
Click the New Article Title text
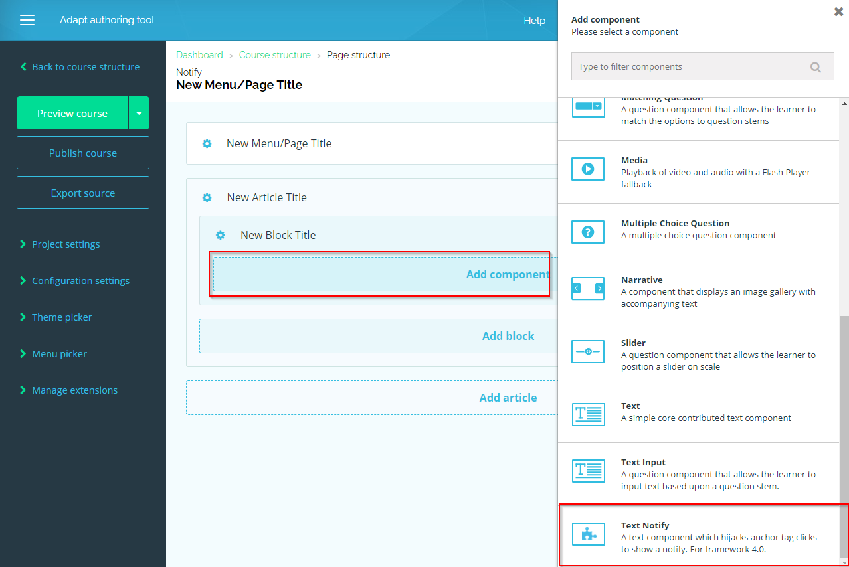[x=266, y=197]
